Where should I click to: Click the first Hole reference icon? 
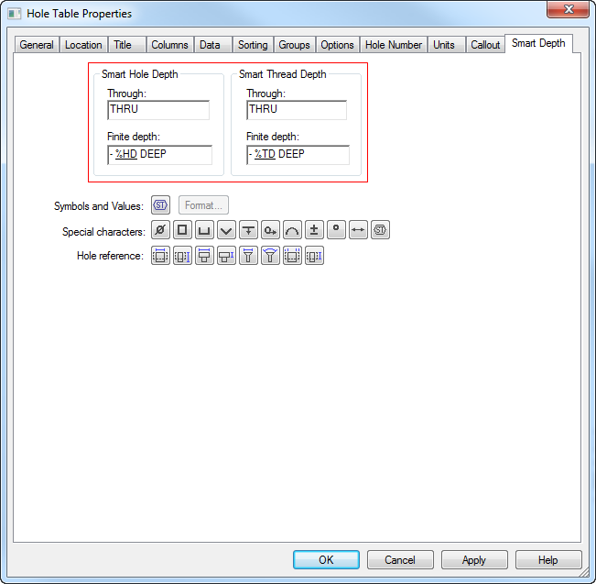coord(161,256)
